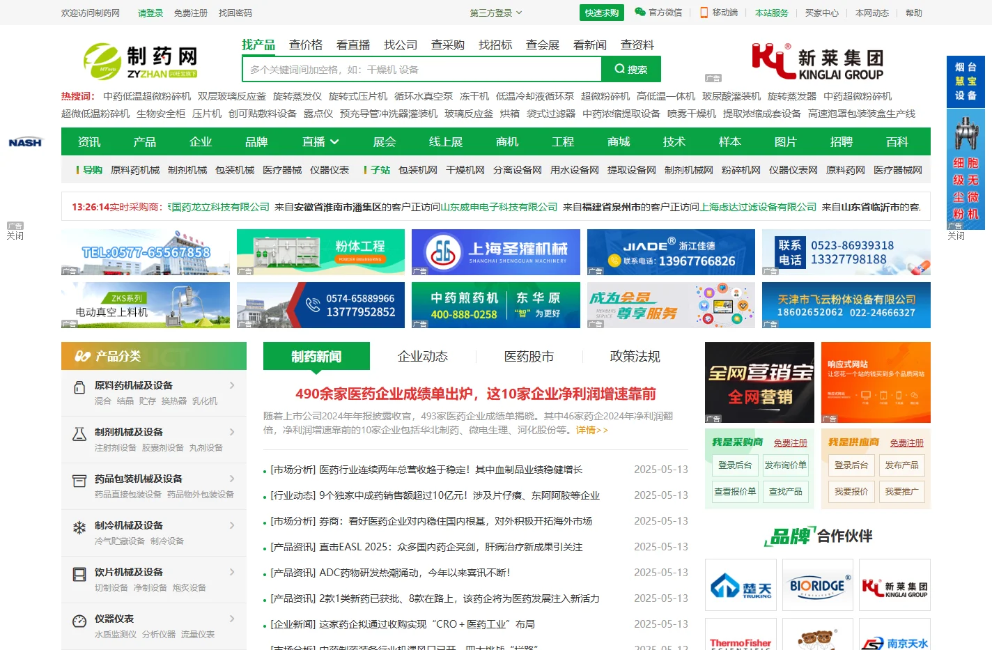Open the 资讯 main nav item
The width and height of the screenshot is (992, 650).
(x=89, y=141)
